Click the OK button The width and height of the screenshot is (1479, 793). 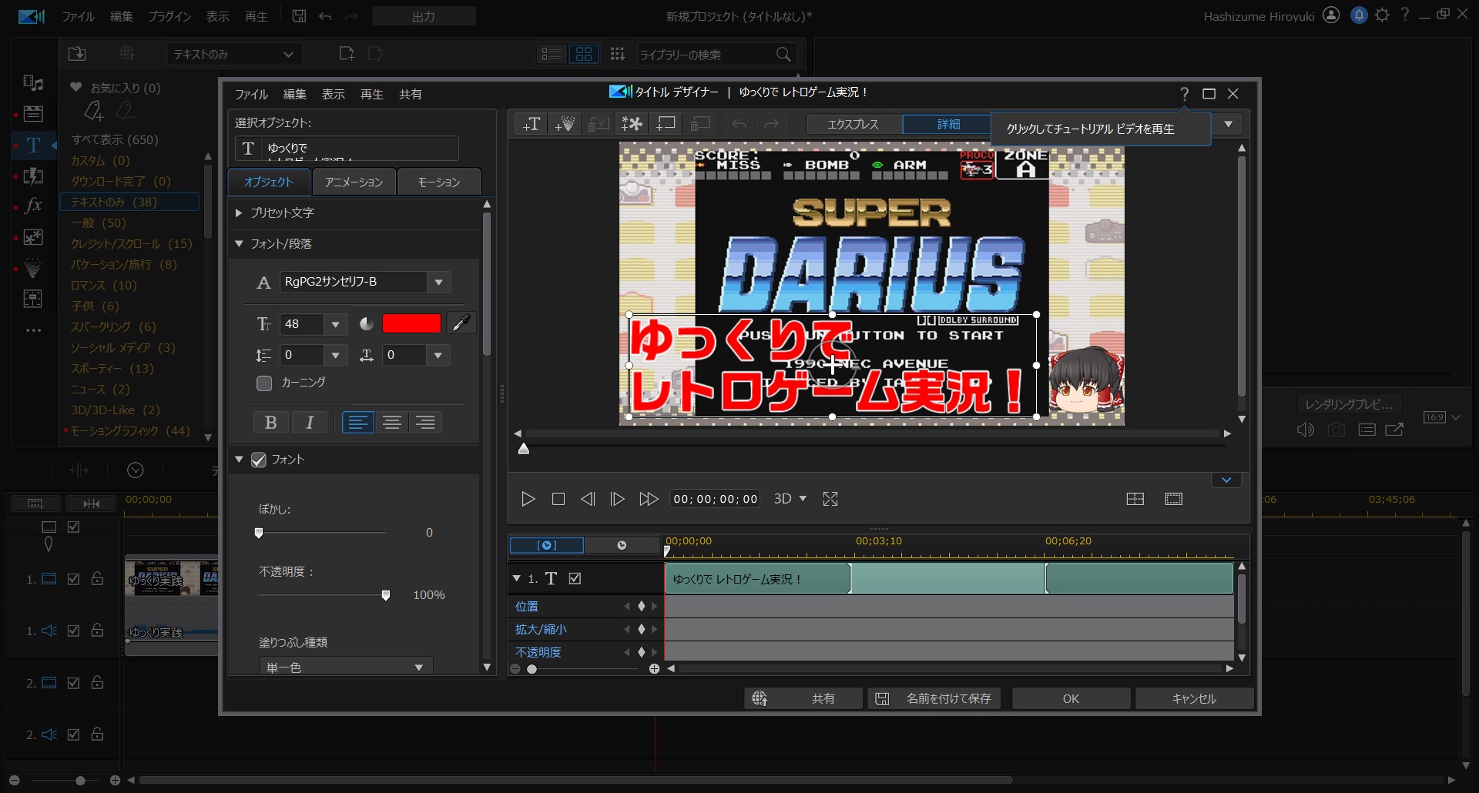point(1071,698)
